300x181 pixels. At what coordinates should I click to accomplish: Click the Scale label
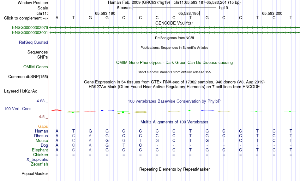43,8
